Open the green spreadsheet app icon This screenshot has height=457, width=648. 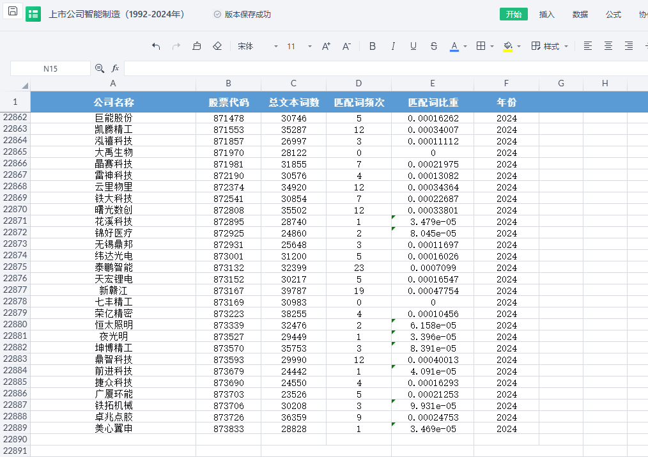coord(33,14)
